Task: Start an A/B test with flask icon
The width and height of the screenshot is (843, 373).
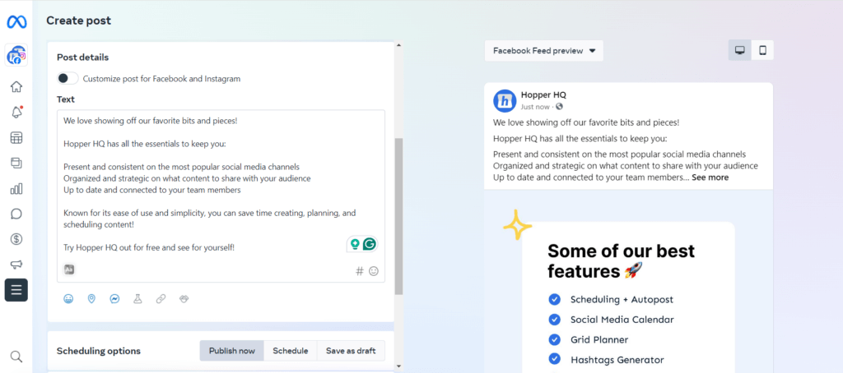Action: tap(137, 299)
